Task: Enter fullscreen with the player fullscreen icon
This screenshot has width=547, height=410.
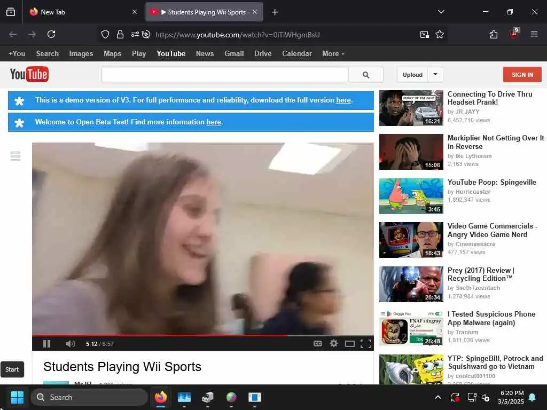Action: [x=365, y=344]
